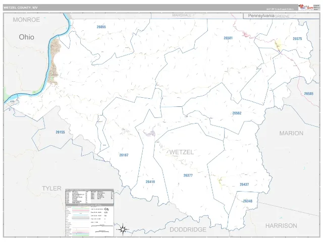The height and width of the screenshot is (242, 323).
Task: Click the Wetzel County, WV title text
Action: tap(21, 8)
